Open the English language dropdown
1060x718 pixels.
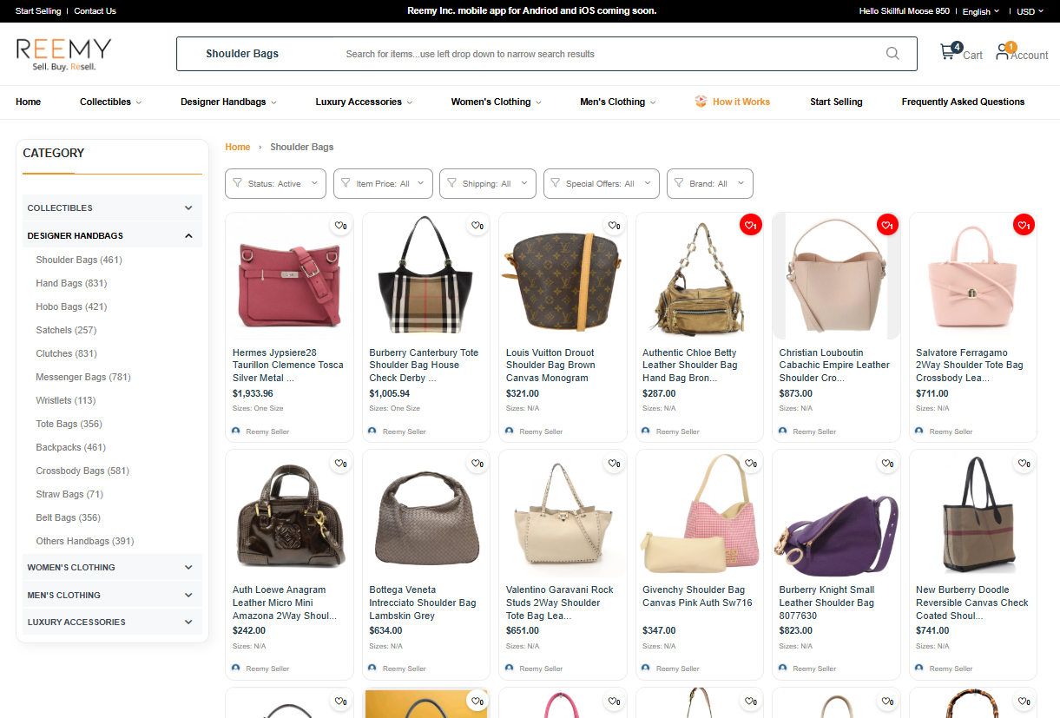point(981,11)
